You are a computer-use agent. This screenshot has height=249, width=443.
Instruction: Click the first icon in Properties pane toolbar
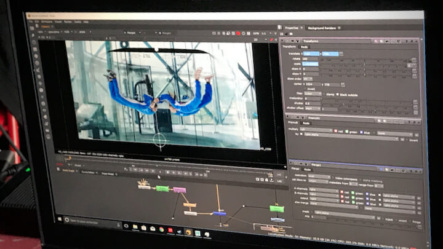(x=282, y=34)
